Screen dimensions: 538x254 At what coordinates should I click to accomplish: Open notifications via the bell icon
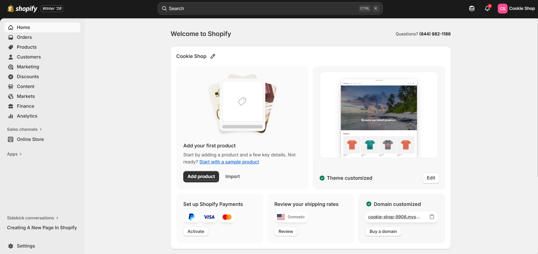tap(487, 9)
